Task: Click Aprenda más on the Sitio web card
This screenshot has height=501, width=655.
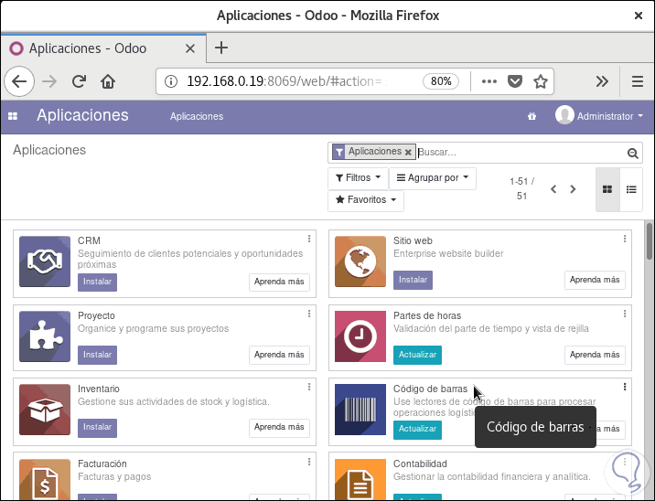Action: pos(595,280)
